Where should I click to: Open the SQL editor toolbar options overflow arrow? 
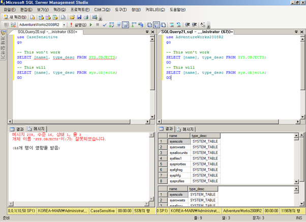tap(208, 26)
